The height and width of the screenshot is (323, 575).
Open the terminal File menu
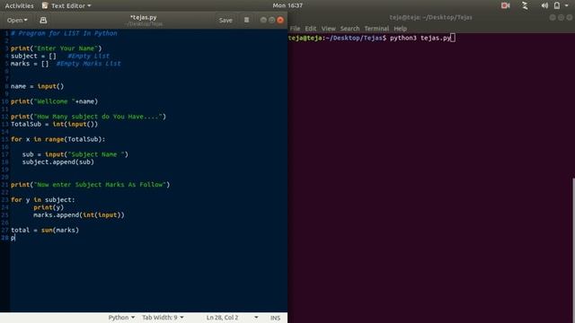[295, 29]
